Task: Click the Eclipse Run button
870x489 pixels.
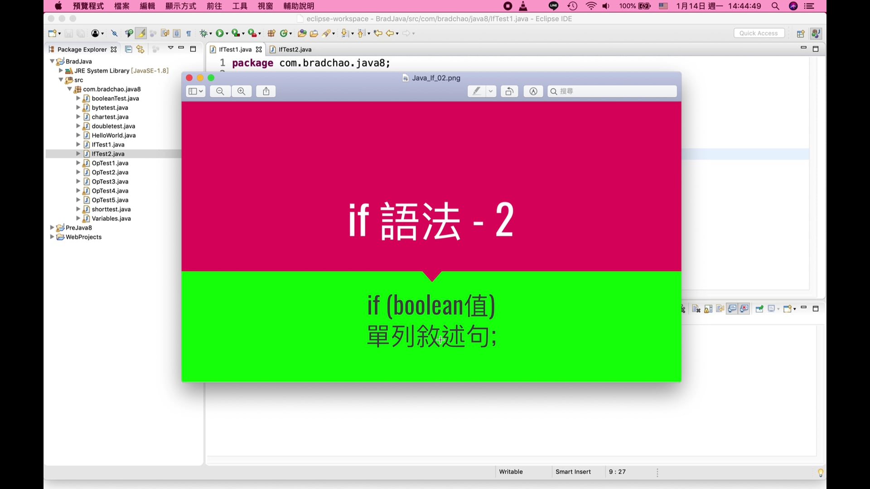Action: point(220,33)
